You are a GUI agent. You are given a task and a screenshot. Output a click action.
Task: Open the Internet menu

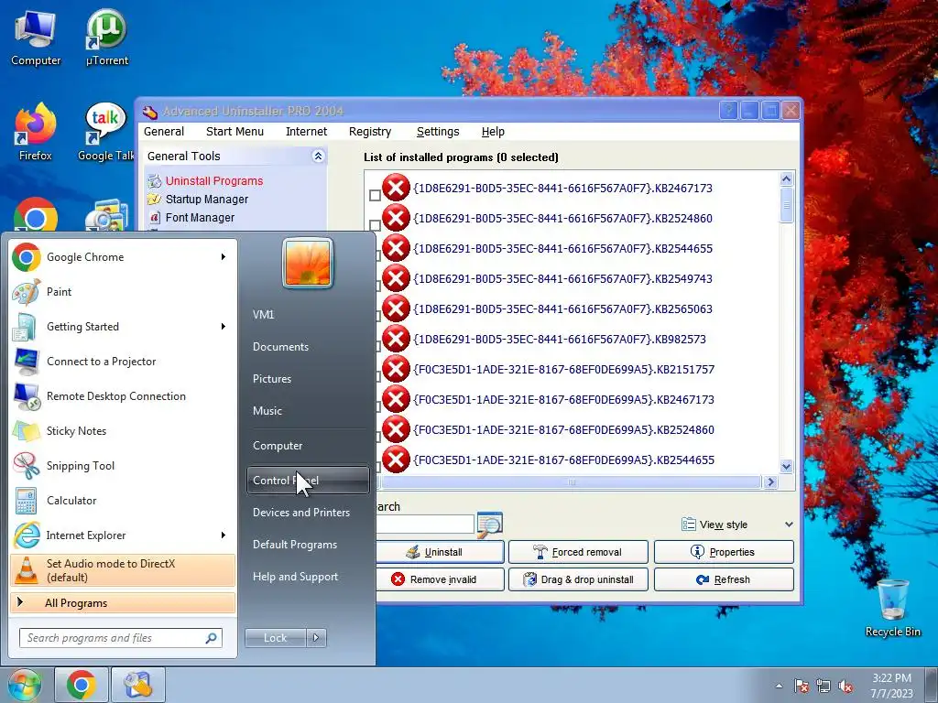(306, 132)
